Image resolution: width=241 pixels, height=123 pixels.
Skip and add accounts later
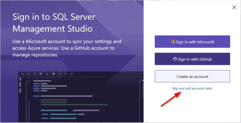coord(192,88)
